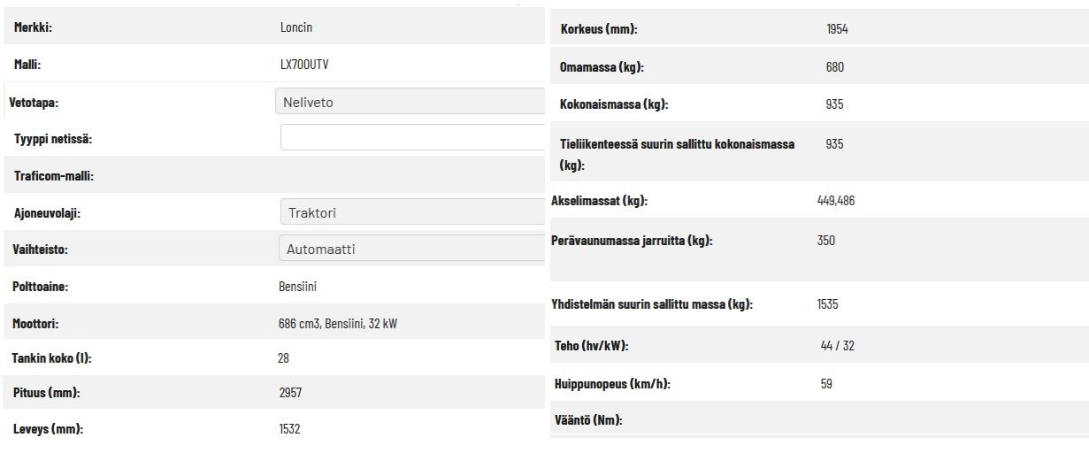This screenshot has width=1089, height=453.
Task: Click the Kokonaismassa (kg) value 935
Action: pos(834,104)
